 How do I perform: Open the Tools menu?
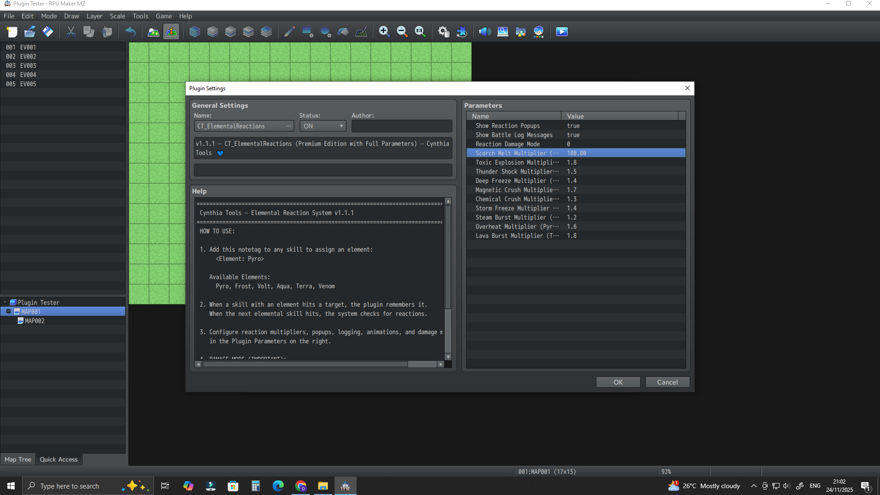coord(140,16)
